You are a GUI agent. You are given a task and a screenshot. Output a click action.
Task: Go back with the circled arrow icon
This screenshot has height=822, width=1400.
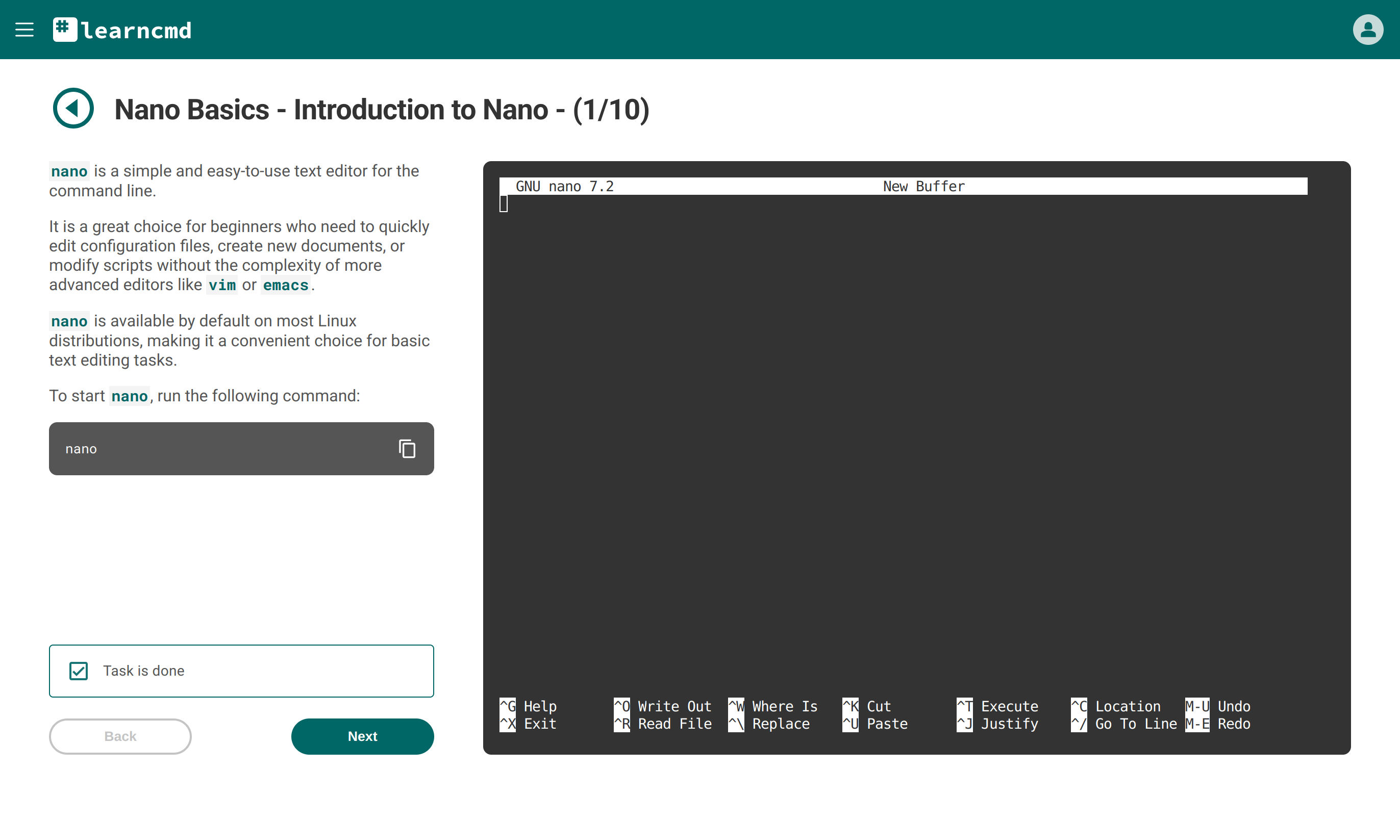click(73, 108)
